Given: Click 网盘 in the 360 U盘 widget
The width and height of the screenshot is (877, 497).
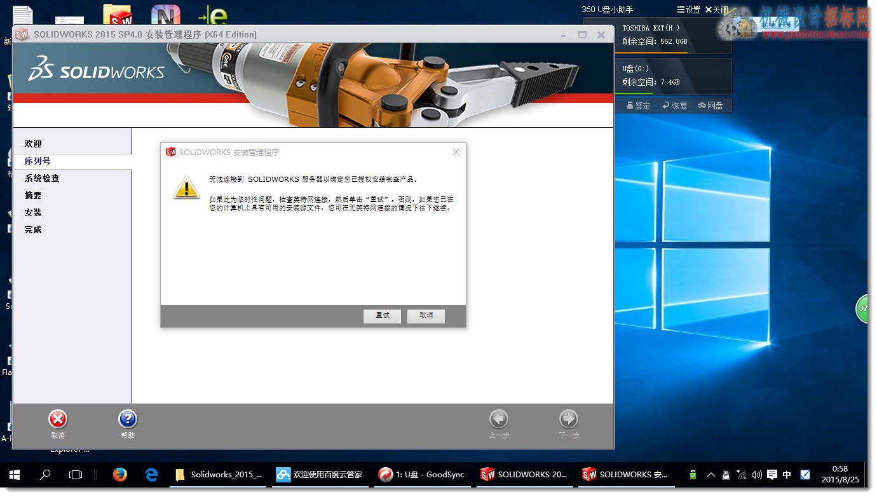Looking at the screenshot, I should tap(710, 106).
